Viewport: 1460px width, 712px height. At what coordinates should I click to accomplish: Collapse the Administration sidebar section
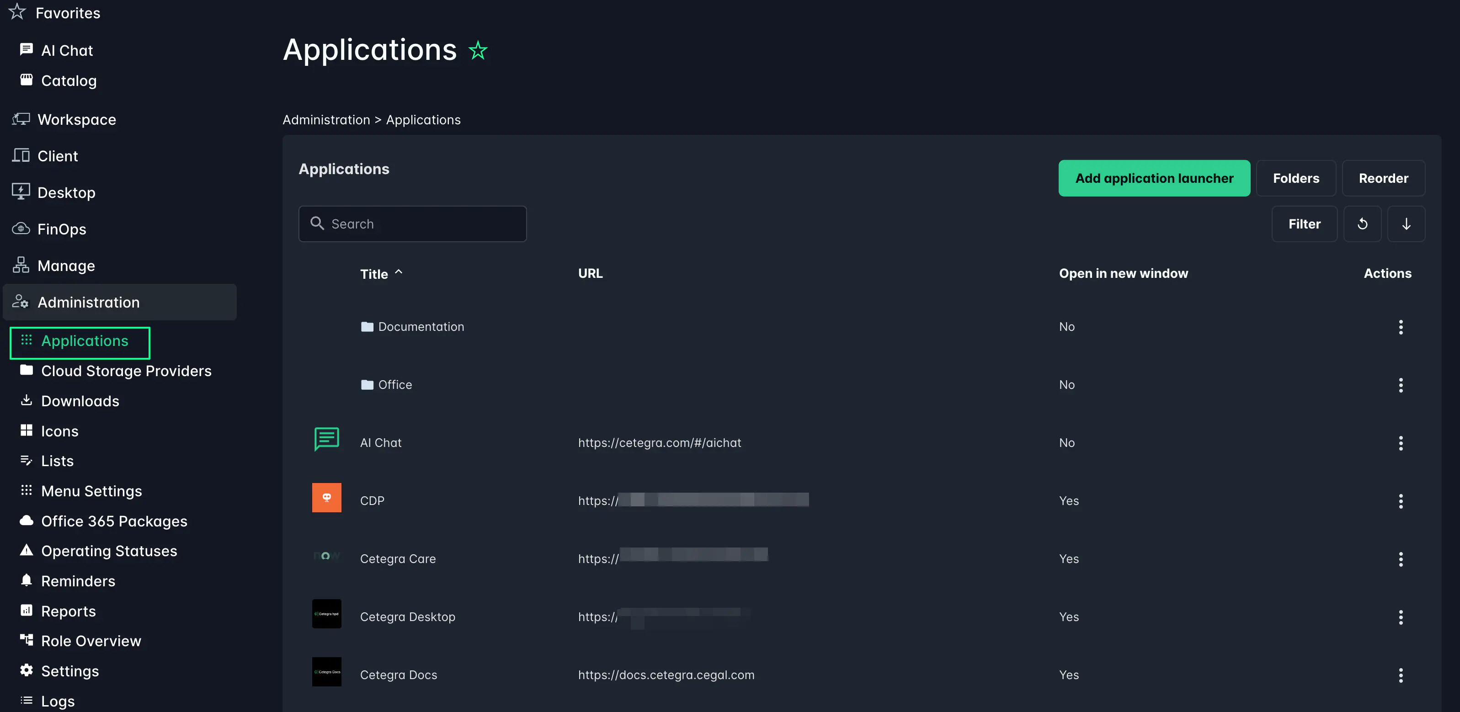tap(120, 302)
